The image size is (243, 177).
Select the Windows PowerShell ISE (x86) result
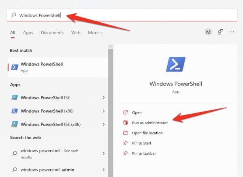tap(58, 124)
